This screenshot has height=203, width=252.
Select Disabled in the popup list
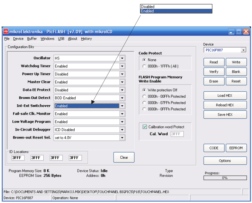pos(176,7)
